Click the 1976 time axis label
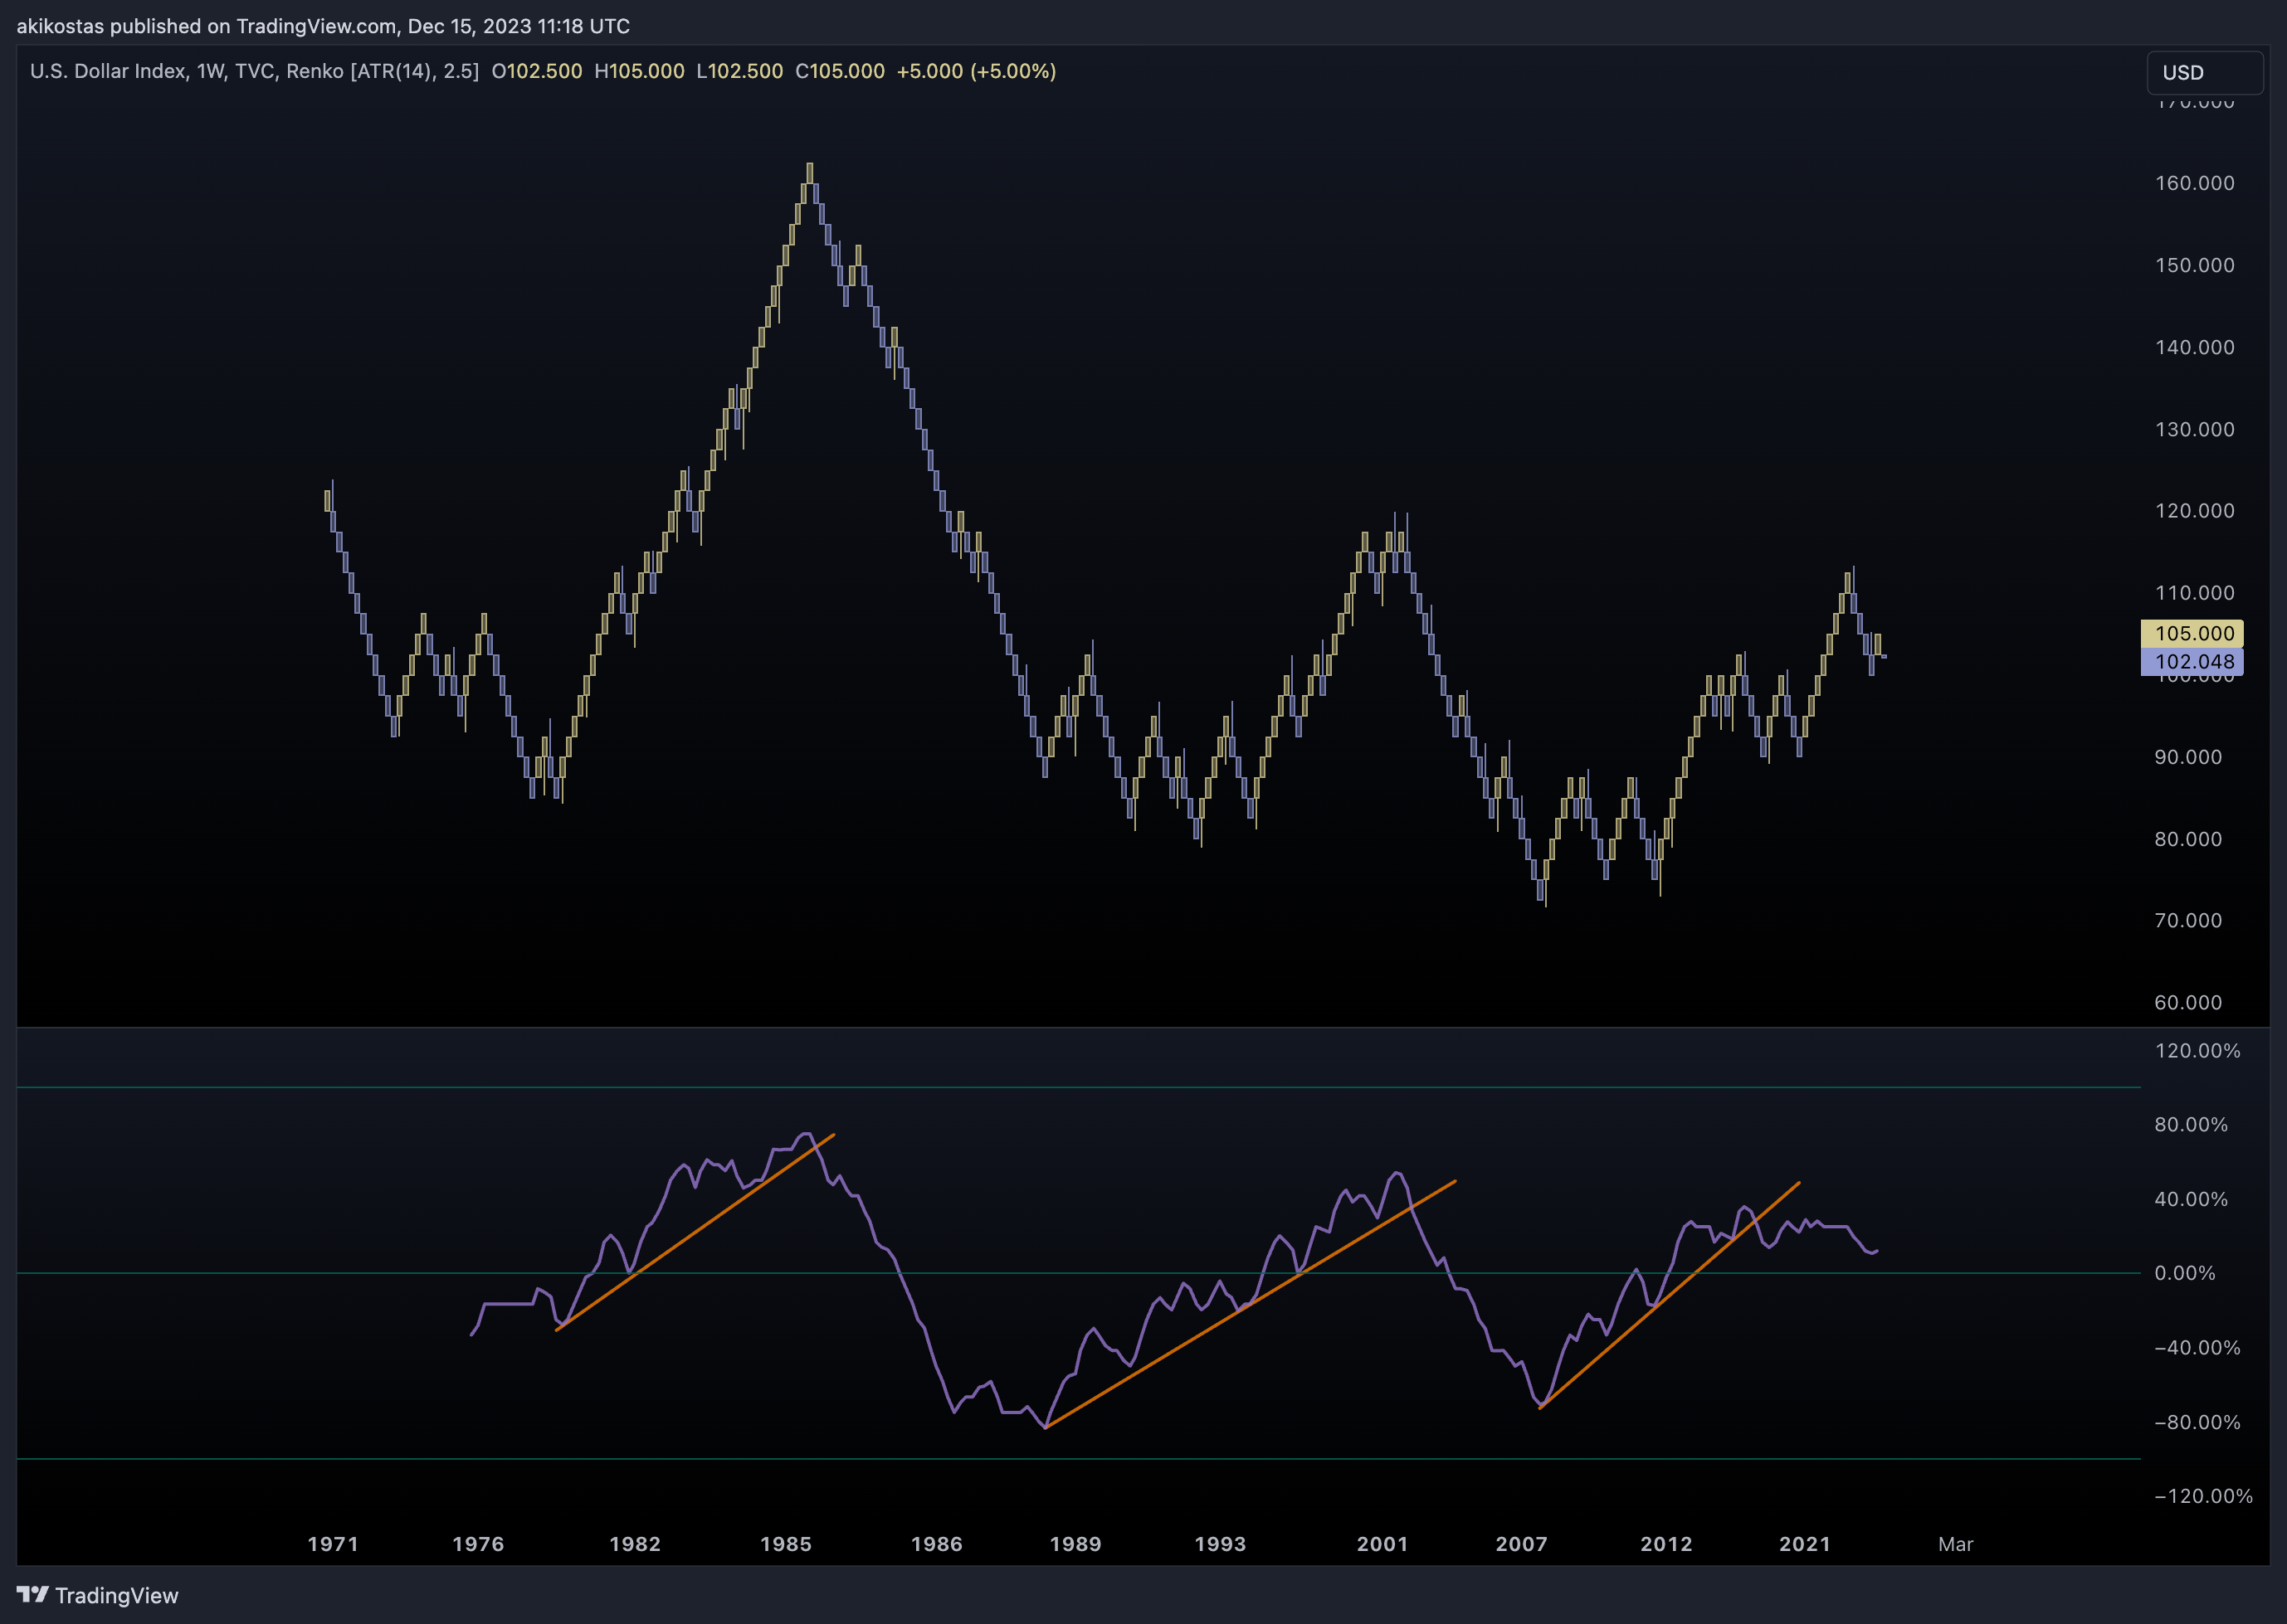Image resolution: width=2287 pixels, height=1624 pixels. click(x=478, y=1544)
